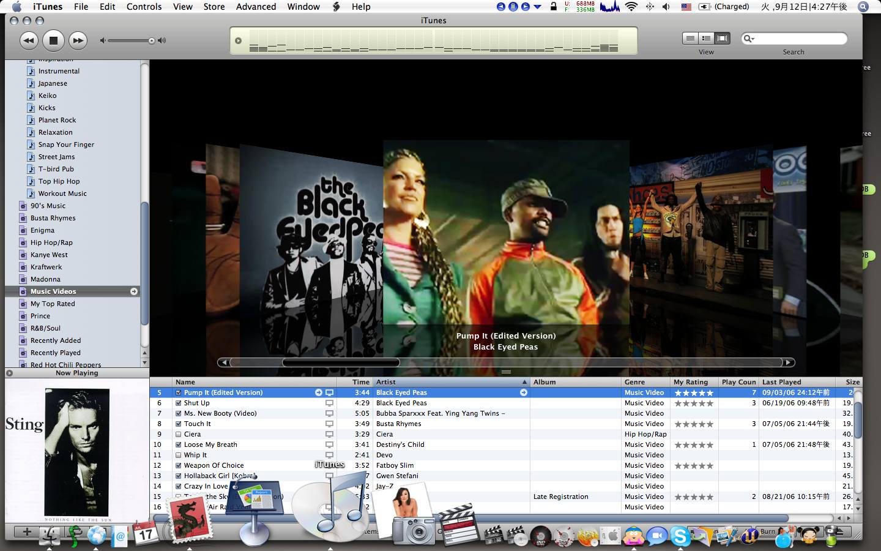Click the Pump It name-column arrow link
The height and width of the screenshot is (551, 881).
click(318, 392)
